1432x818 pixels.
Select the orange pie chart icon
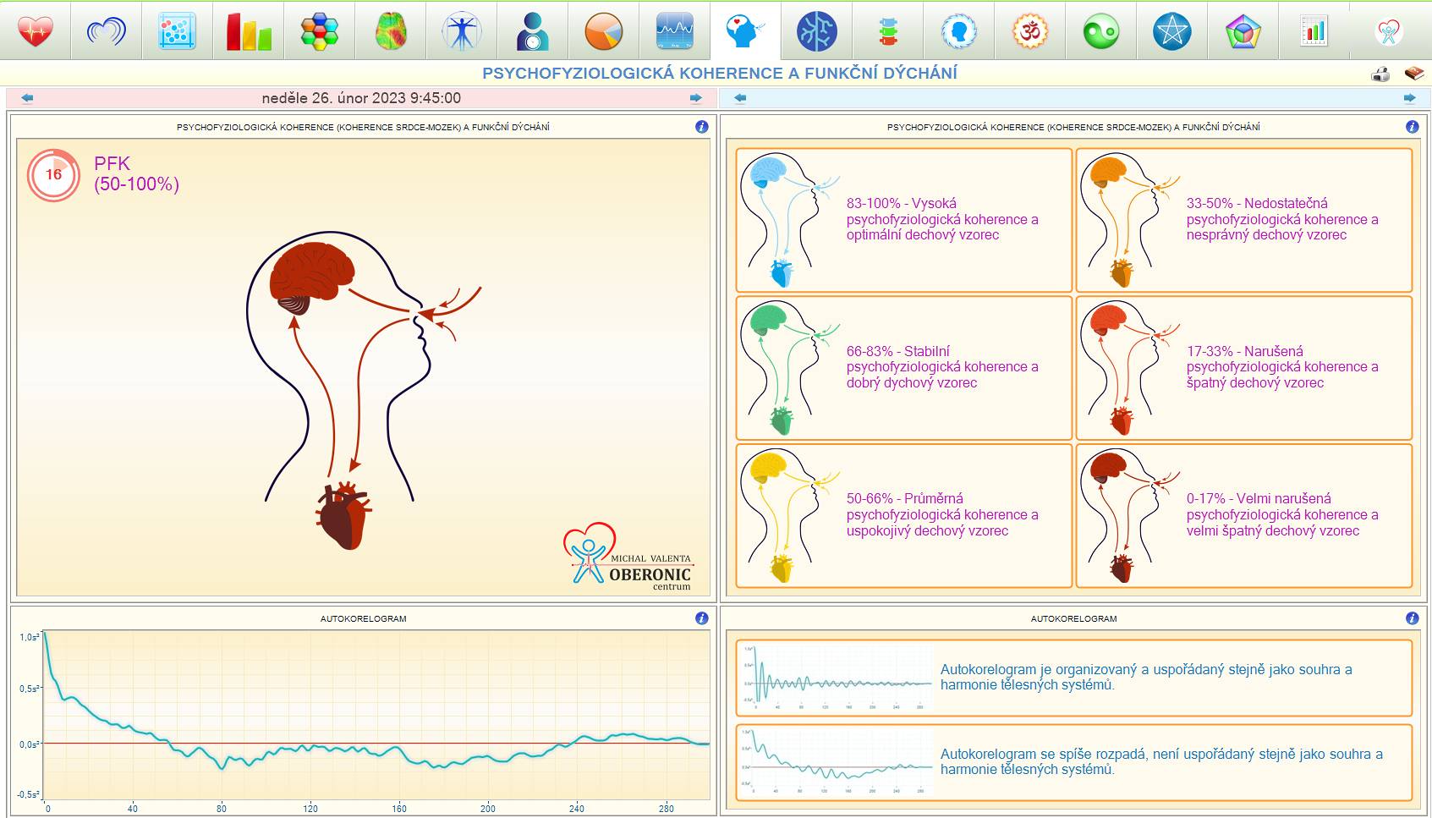click(x=604, y=31)
